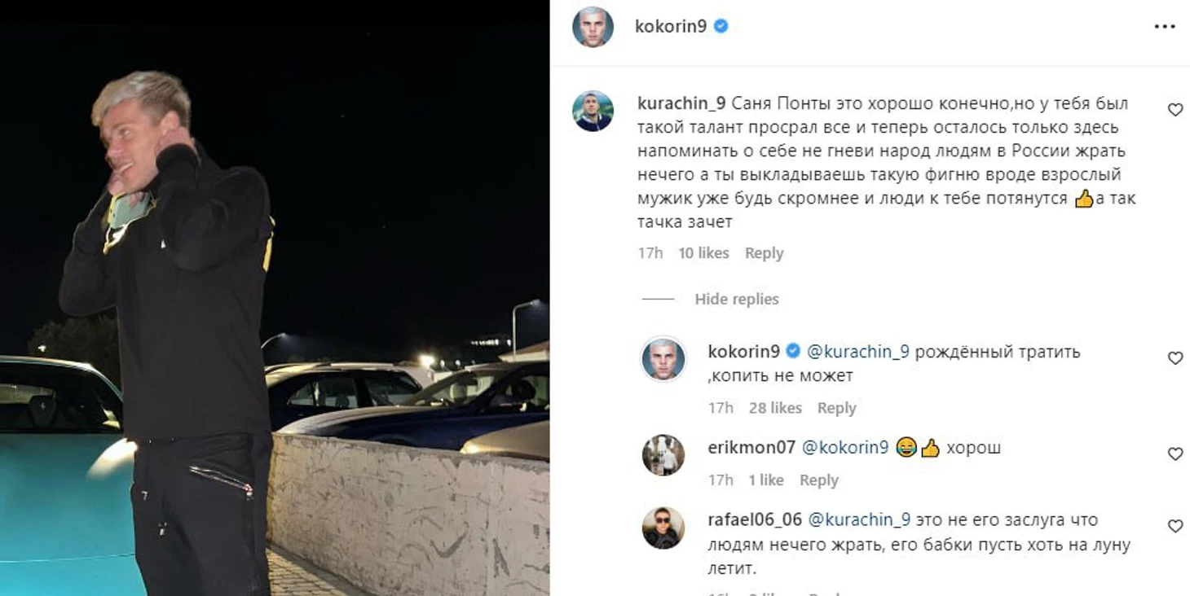This screenshot has height=596, width=1190.
Task: Reply to kokorin9's comment
Action: (x=836, y=408)
